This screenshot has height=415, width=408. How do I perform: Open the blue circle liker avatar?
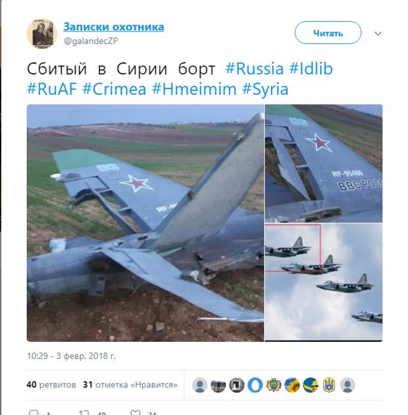click(255, 385)
